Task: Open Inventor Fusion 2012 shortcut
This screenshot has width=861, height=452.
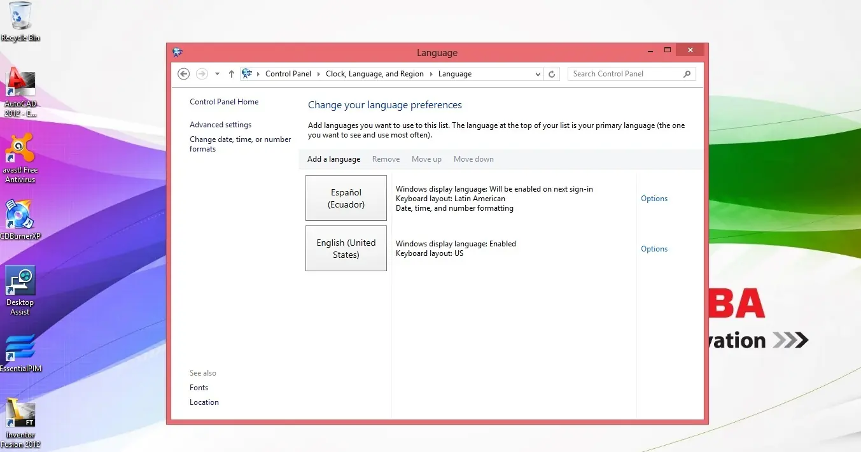Action: coord(20,423)
